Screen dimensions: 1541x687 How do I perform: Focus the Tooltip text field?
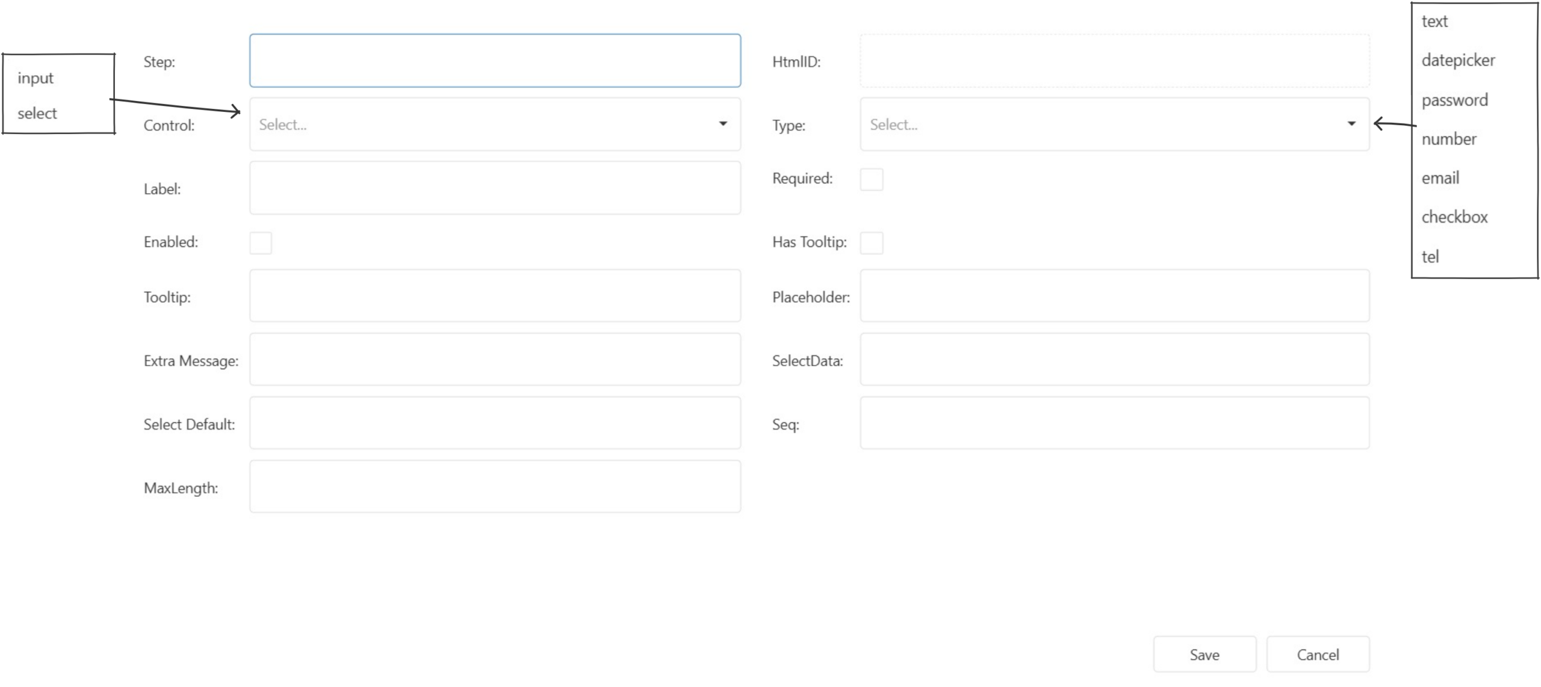point(495,296)
